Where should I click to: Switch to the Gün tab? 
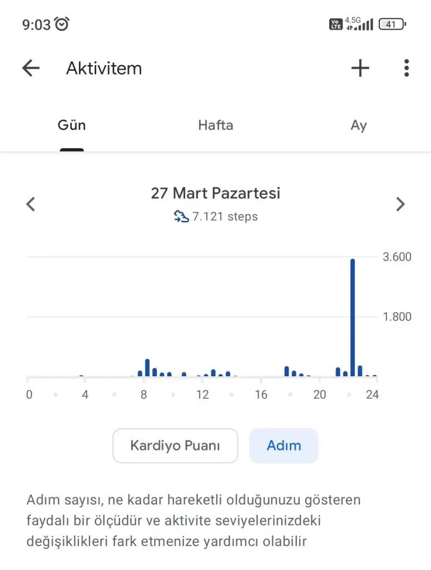tap(72, 125)
